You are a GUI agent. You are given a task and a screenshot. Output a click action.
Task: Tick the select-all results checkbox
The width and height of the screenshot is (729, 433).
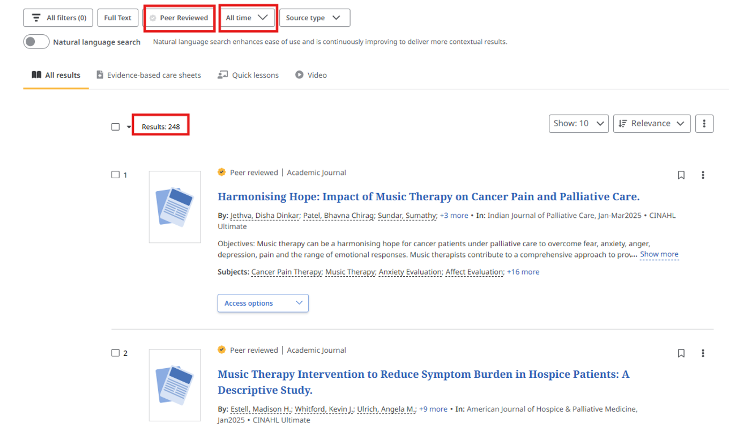click(115, 127)
